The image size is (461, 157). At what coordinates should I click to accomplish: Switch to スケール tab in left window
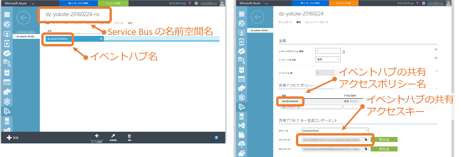pyautogui.click(x=119, y=23)
